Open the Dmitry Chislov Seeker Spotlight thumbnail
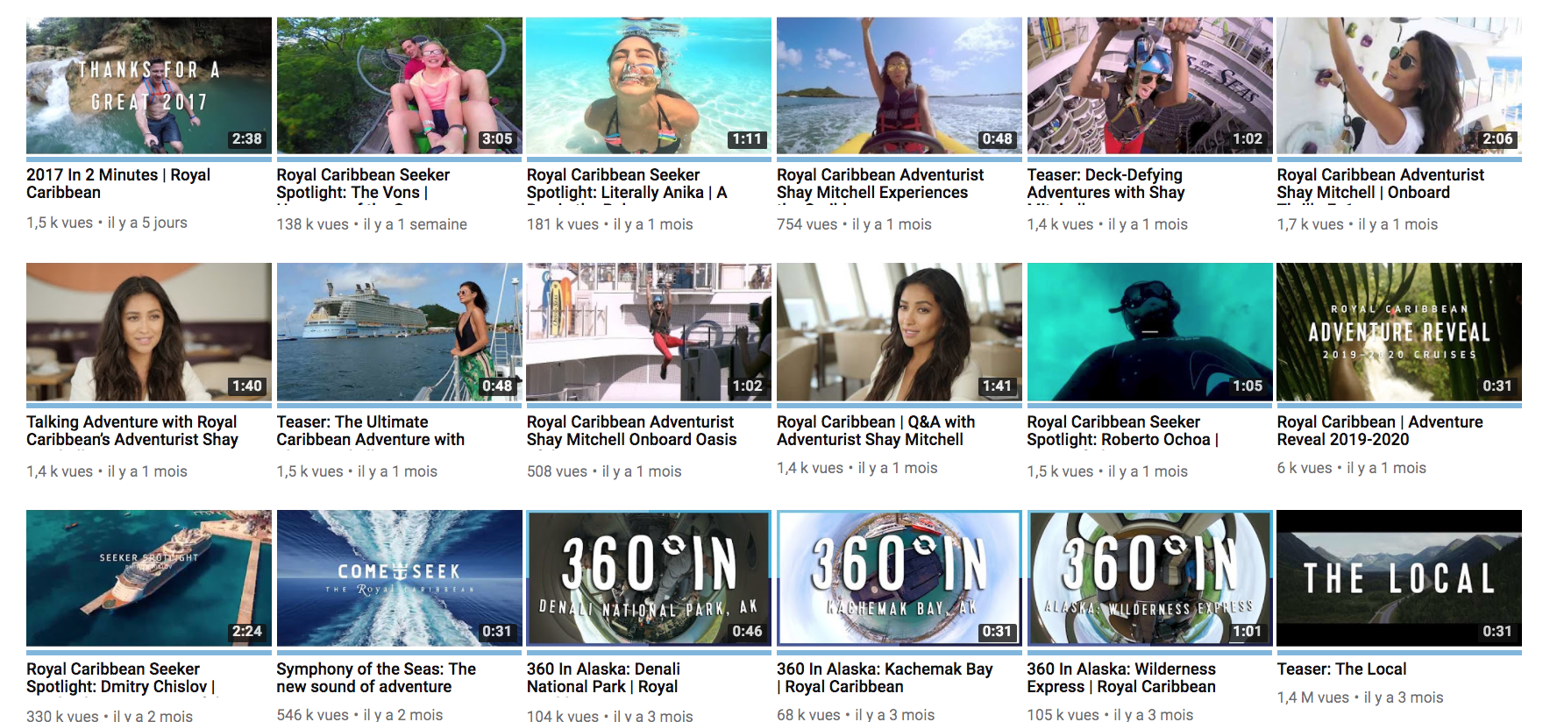Screen dimensions: 1550x722 pos(149,578)
